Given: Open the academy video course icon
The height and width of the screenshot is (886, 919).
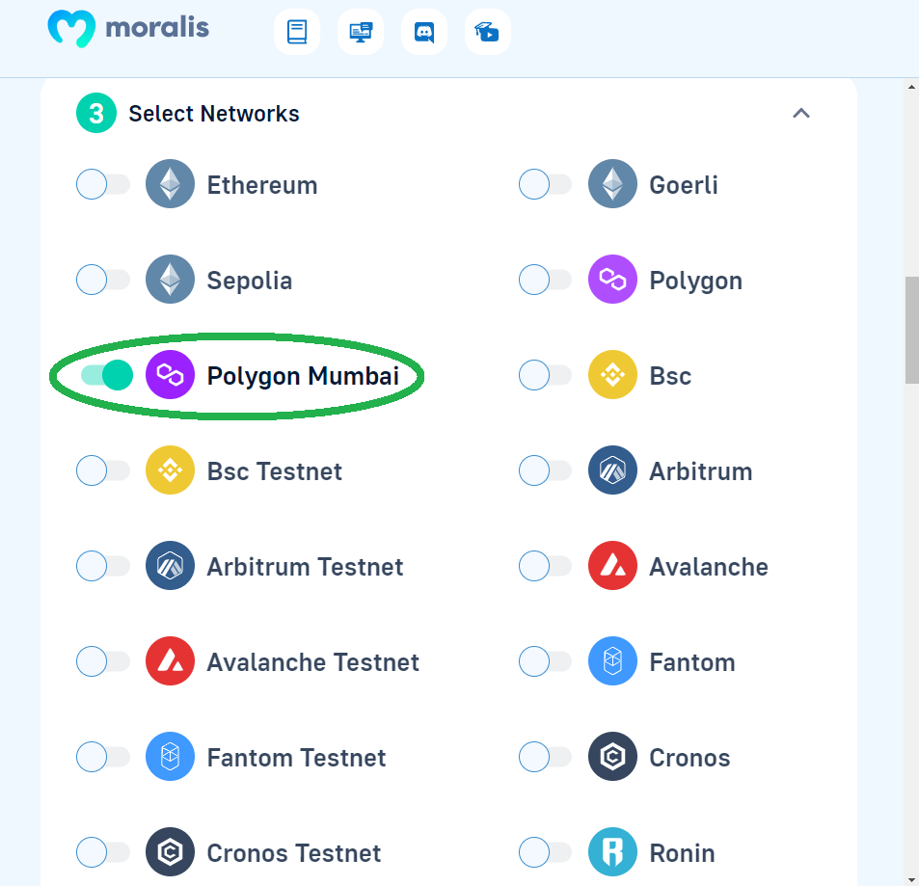Looking at the screenshot, I should point(488,32).
